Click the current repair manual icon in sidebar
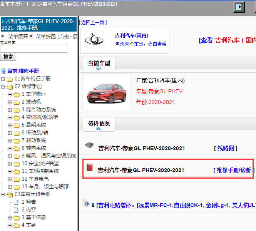256x231 pixels. tap(3, 71)
